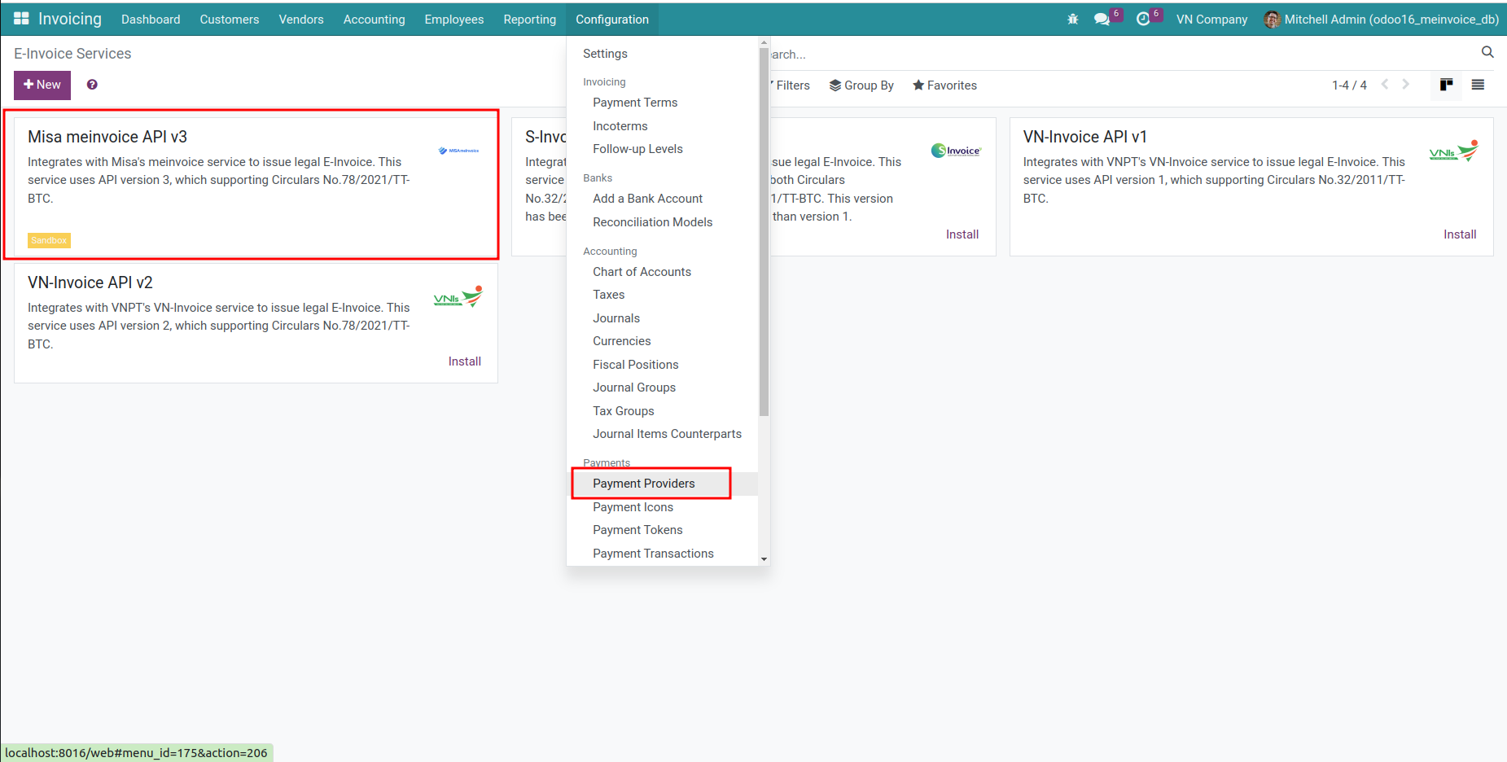1507x762 pixels.
Task: Open the apps grid home icon
Action: pyautogui.click(x=21, y=19)
